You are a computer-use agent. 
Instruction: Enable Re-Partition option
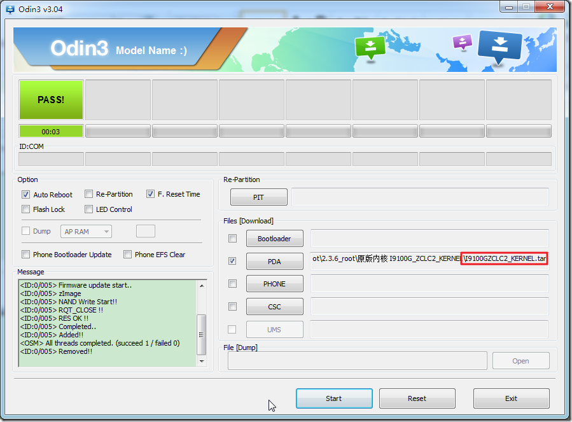pos(88,194)
